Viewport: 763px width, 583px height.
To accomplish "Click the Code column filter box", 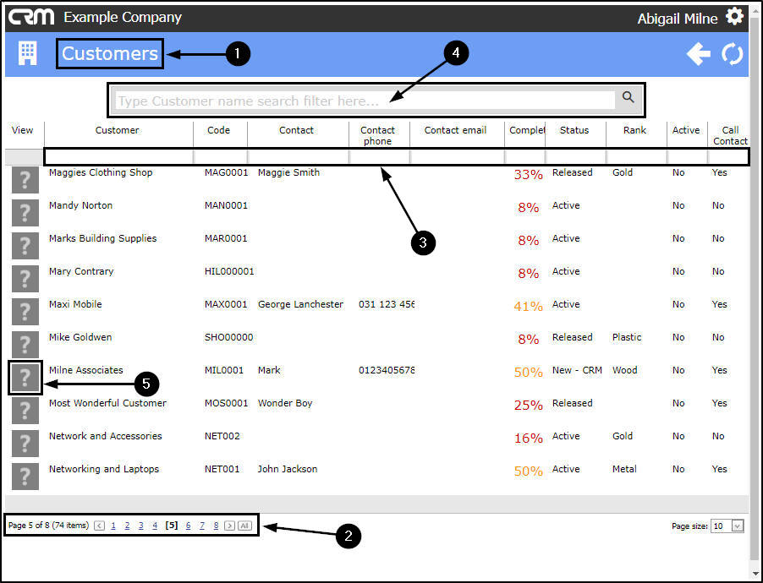I will coord(221,156).
